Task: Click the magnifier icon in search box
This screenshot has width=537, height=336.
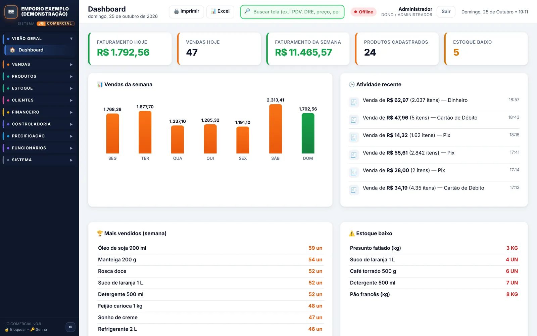Action: coord(247,11)
